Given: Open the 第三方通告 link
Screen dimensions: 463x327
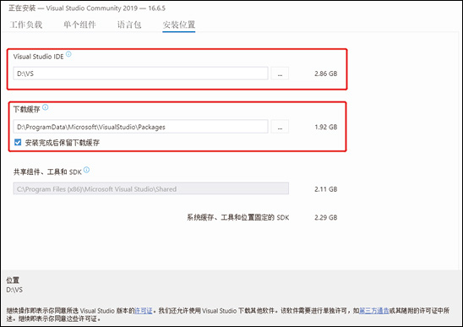Looking at the screenshot, I should tap(373, 311).
